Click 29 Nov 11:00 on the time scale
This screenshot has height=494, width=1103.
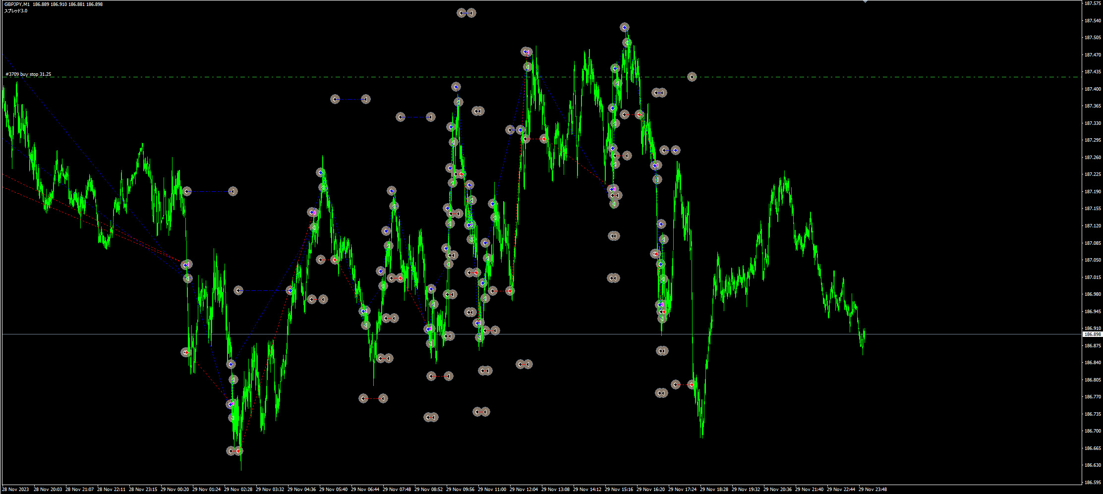pos(492,490)
